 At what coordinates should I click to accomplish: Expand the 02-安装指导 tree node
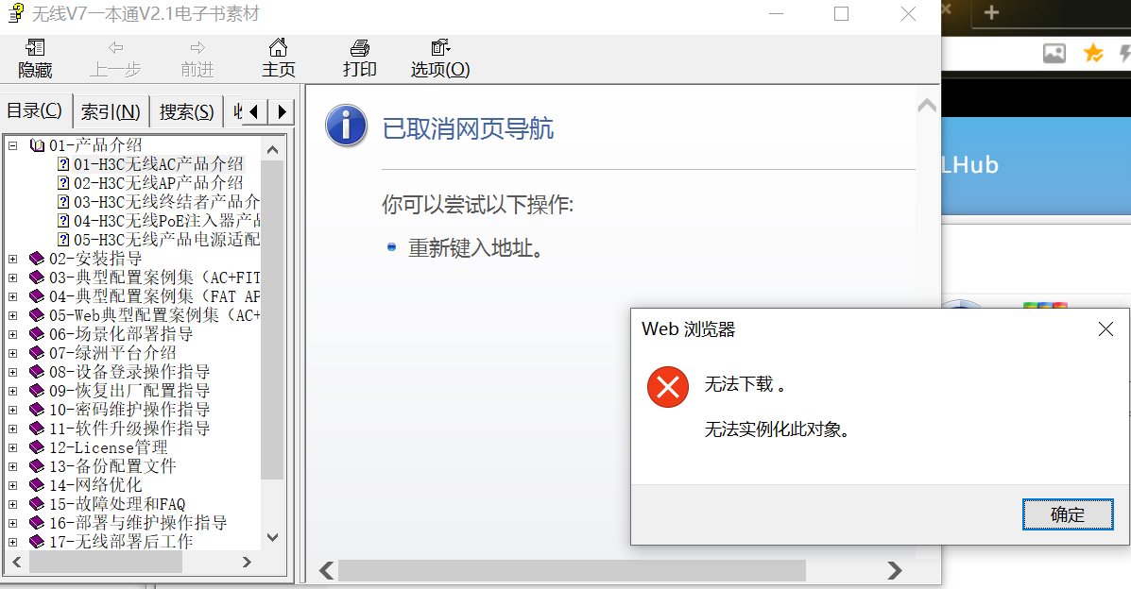(x=13, y=259)
